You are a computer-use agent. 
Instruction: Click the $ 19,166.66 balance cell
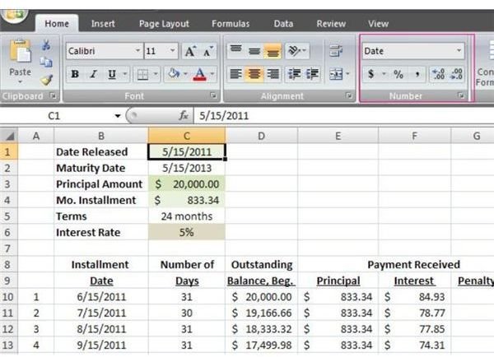point(262,313)
